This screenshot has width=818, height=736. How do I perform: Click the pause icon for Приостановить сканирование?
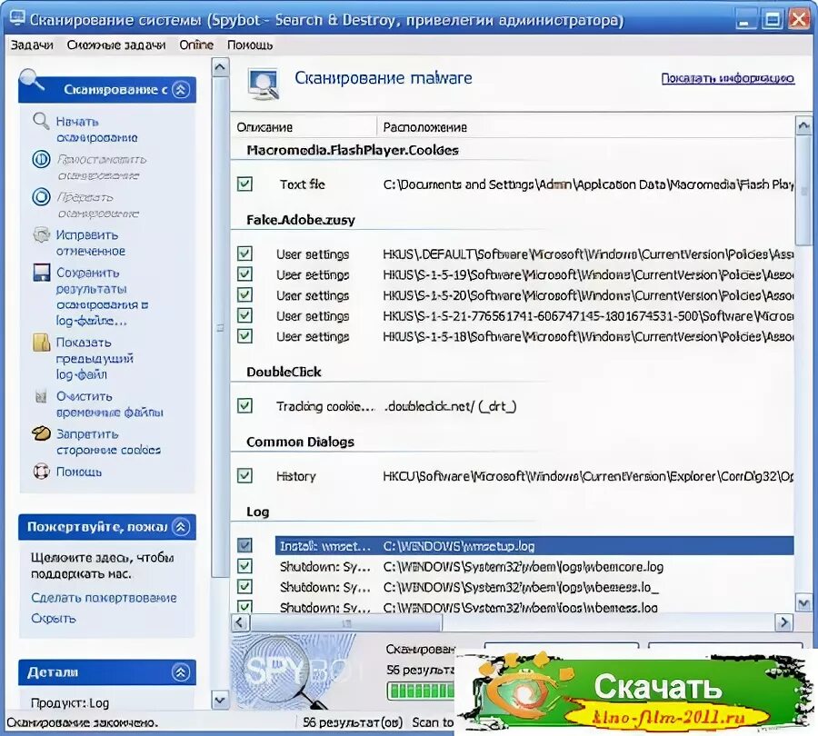(41, 160)
